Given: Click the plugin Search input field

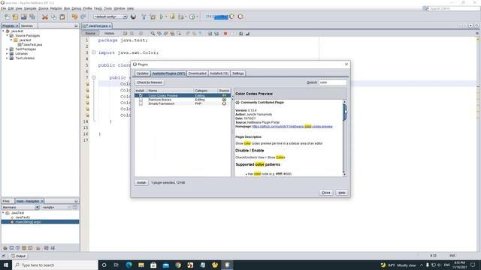Looking at the screenshot, I should 333,82.
